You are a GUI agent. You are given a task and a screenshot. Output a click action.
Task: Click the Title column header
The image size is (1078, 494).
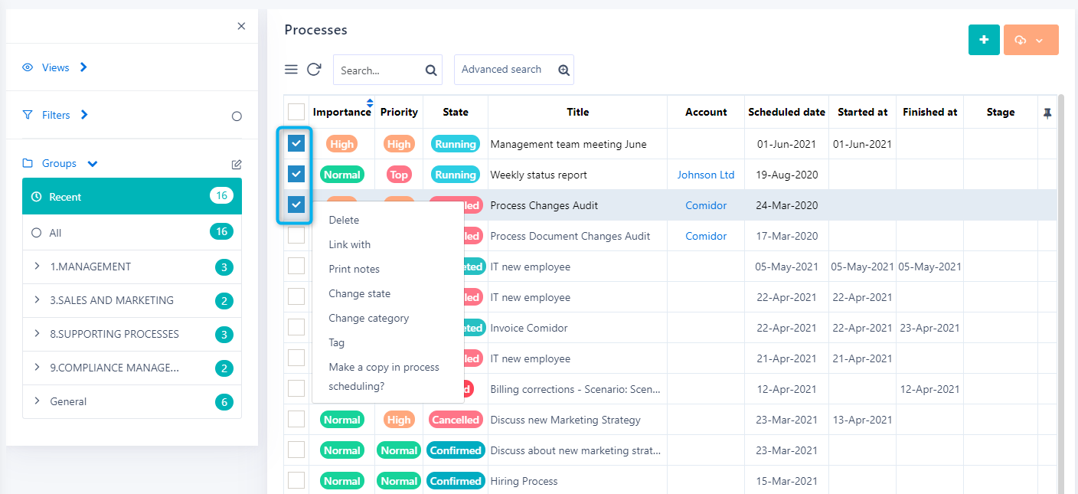[x=578, y=112]
